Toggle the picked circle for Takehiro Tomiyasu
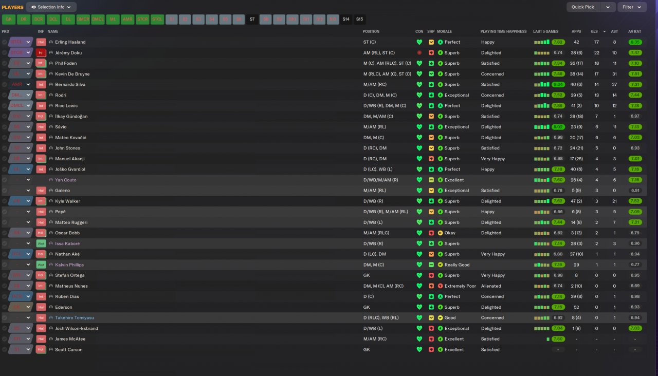Viewport: 658px width, 376px height. point(5,318)
